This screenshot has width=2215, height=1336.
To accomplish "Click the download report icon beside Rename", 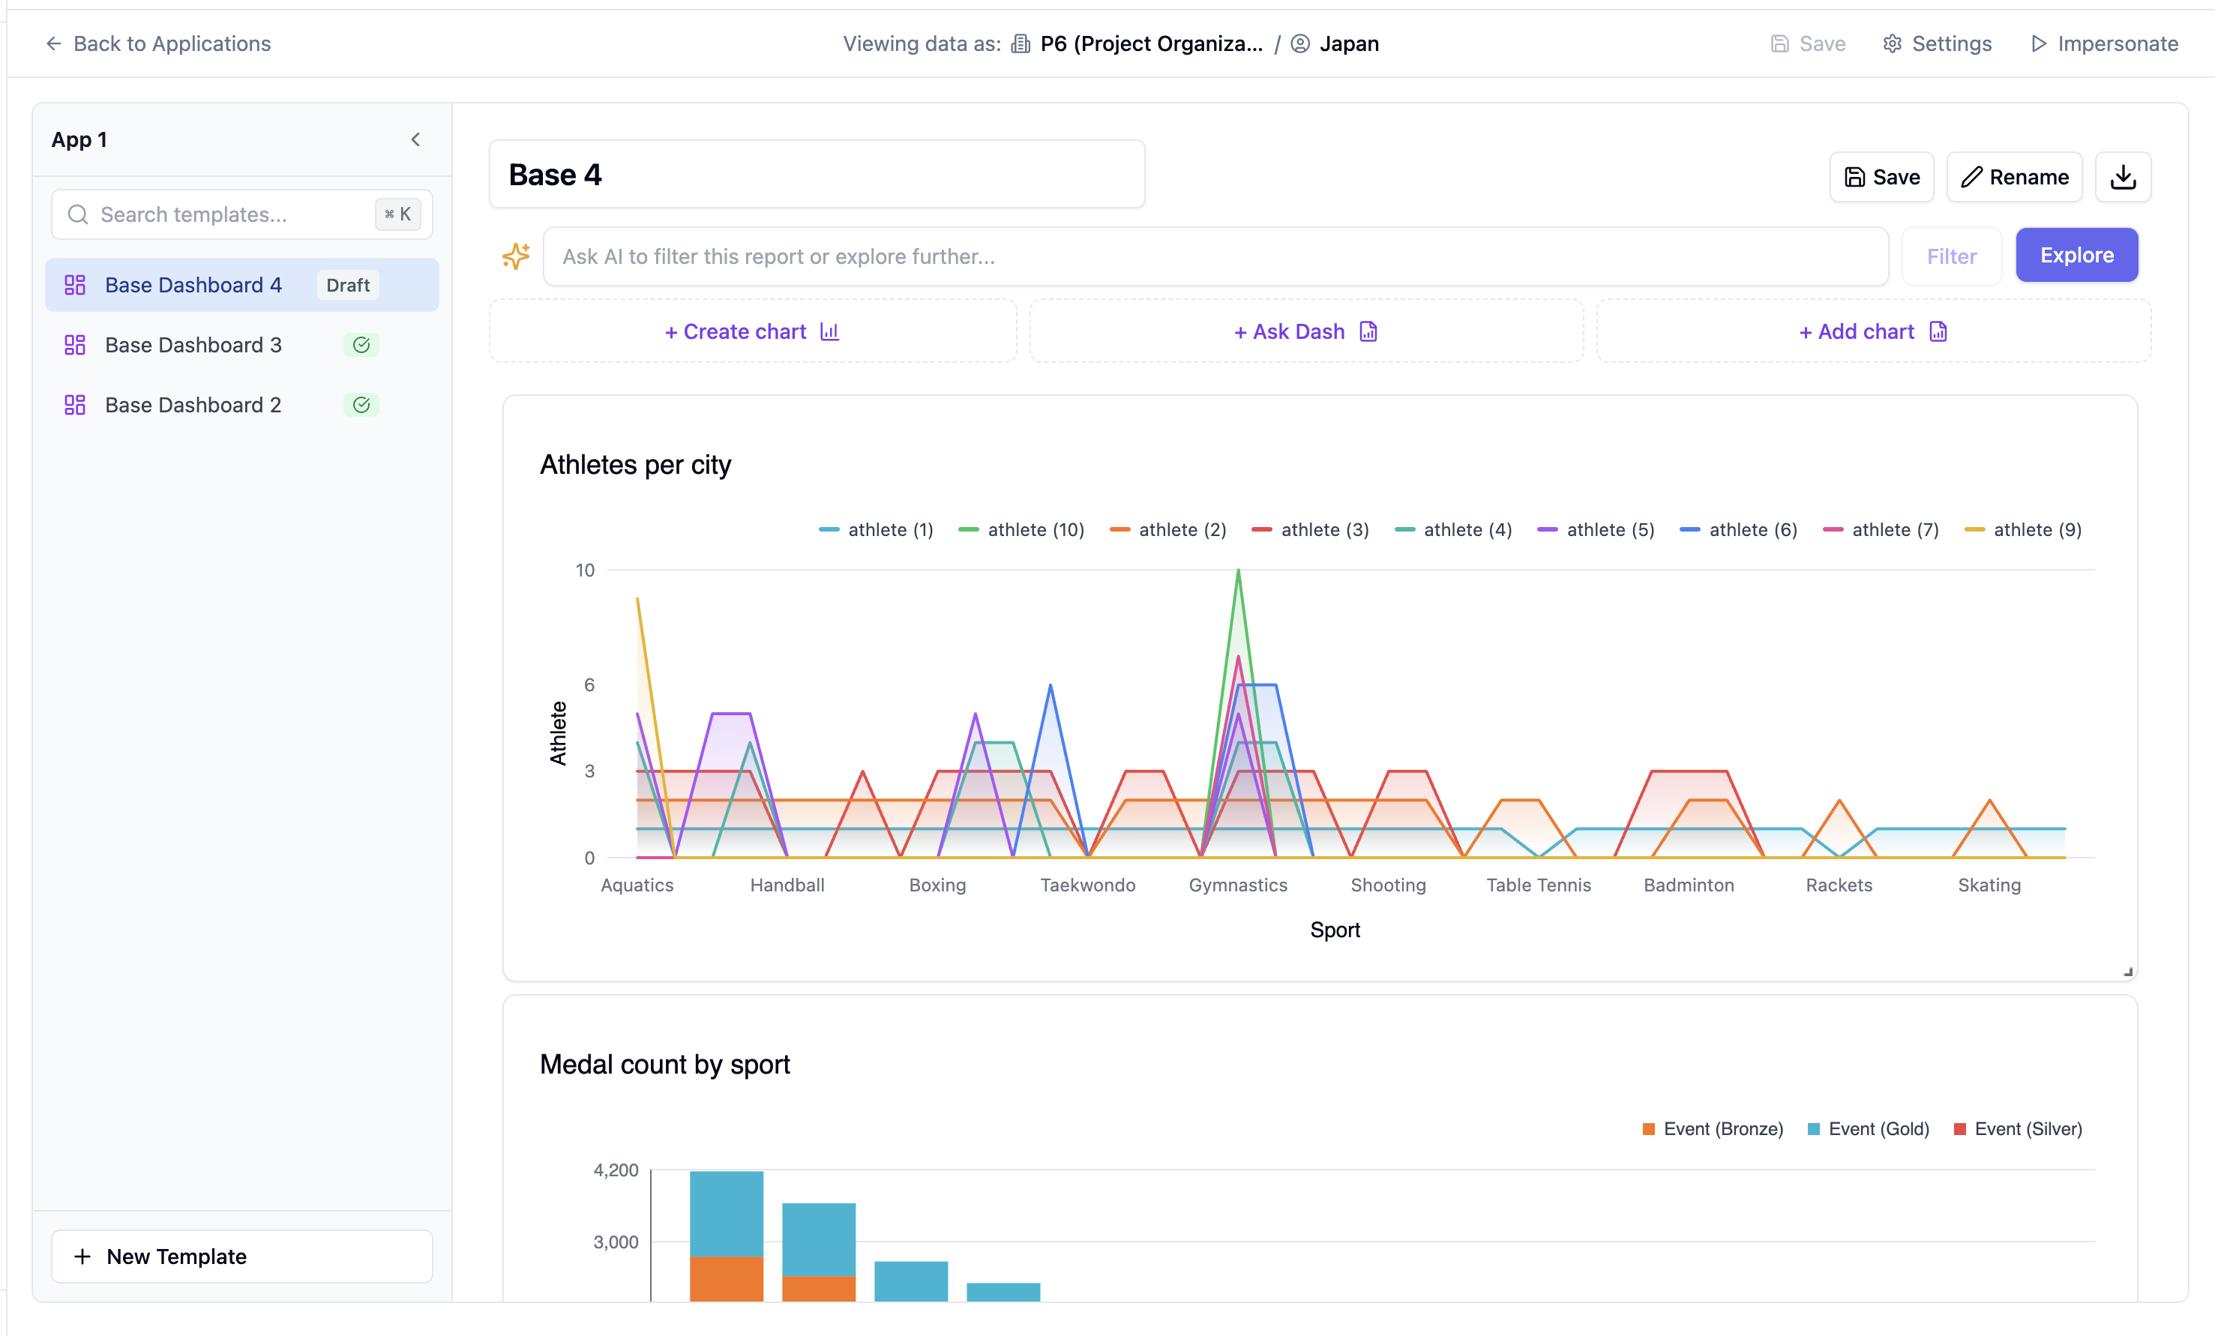I will click(2124, 176).
